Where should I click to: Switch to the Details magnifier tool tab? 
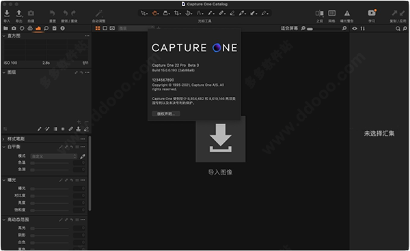click(46, 28)
